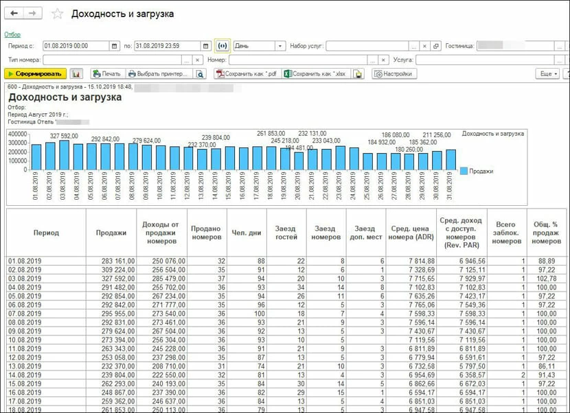This screenshot has width=570, height=413.
Task: Open calendar for period start date
Action: (x=113, y=46)
